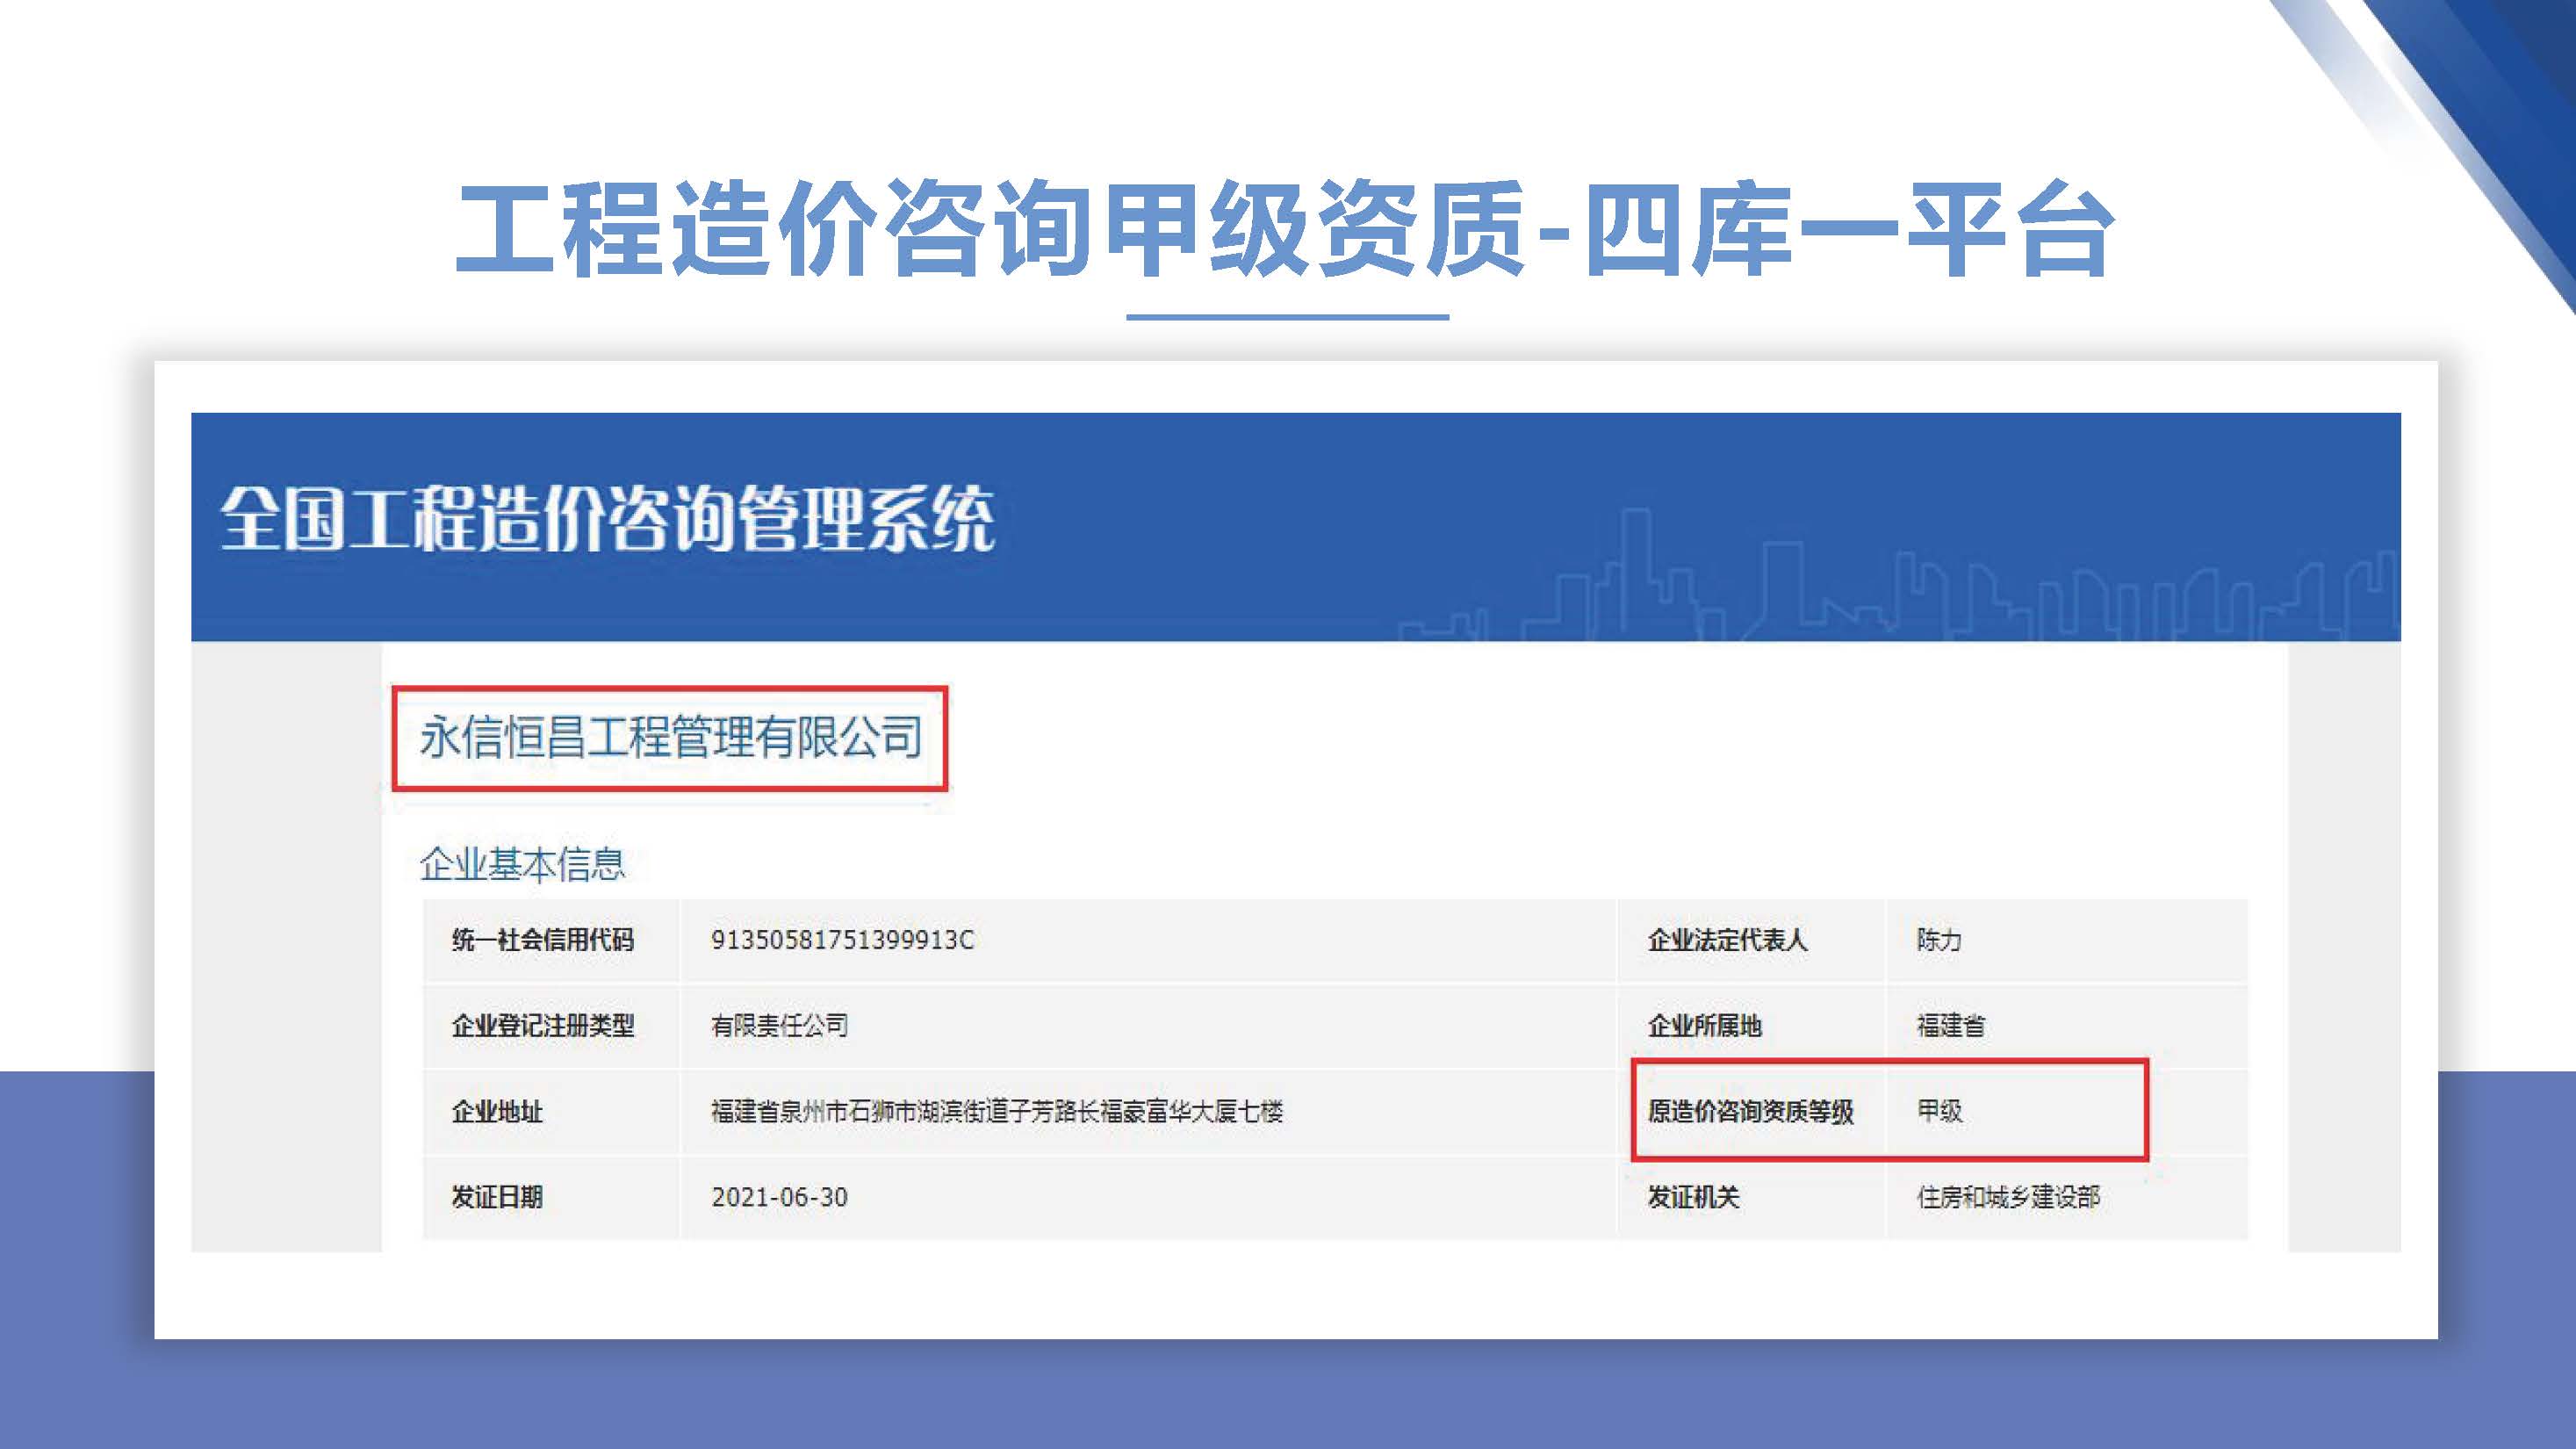This screenshot has height=1449, width=2576.
Task: Click the 企业法定代表人 label
Action: [x=1727, y=940]
